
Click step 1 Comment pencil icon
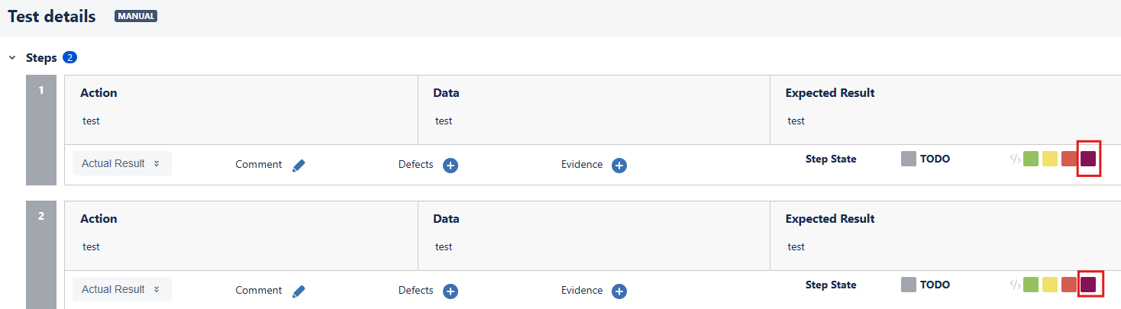299,165
